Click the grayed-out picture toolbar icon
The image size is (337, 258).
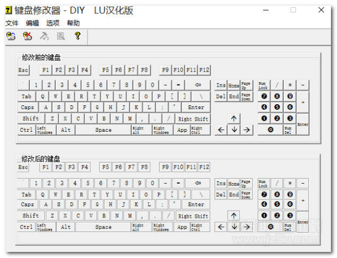pyautogui.click(x=61, y=36)
